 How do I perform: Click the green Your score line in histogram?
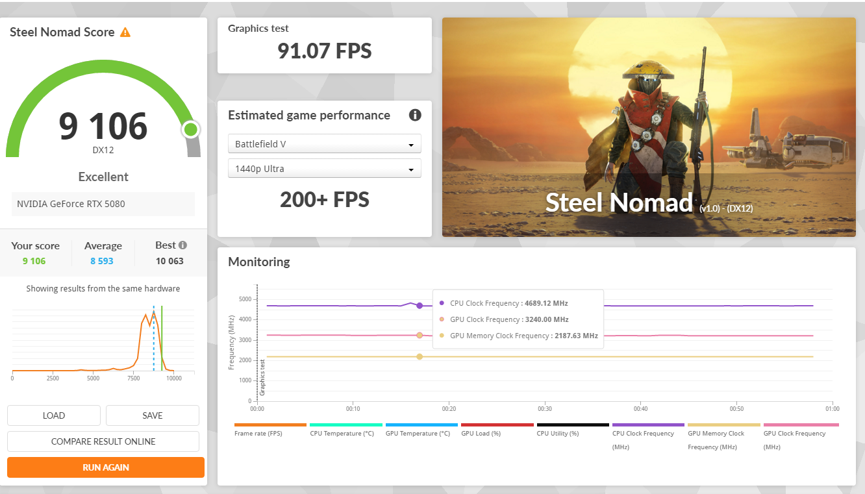click(162, 338)
